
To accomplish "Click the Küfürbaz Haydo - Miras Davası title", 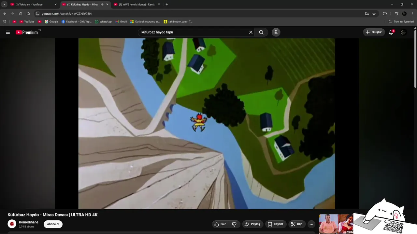I will [x=52, y=215].
